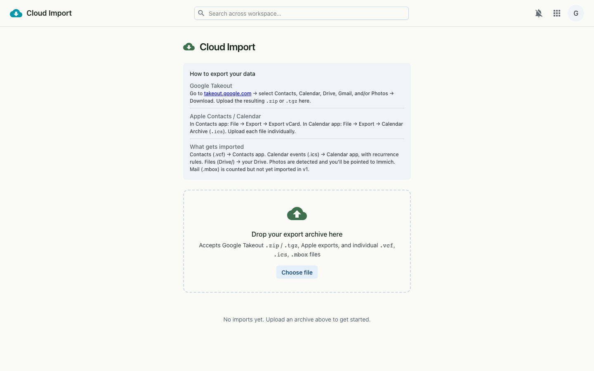Open the apps grid launcher
594x371 pixels.
pyautogui.click(x=557, y=13)
